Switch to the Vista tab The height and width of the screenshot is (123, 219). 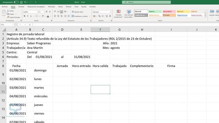(x=76, y=7)
